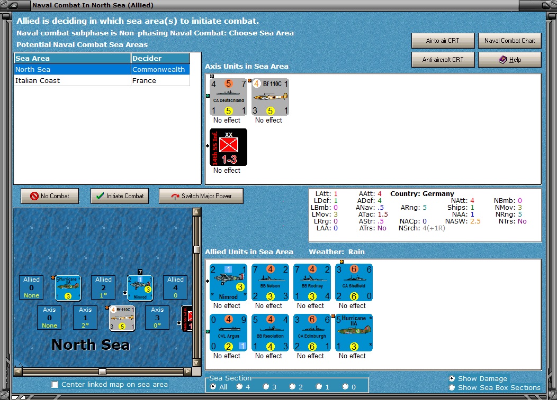
Task: Select sea section 4 radio button
Action: click(240, 386)
